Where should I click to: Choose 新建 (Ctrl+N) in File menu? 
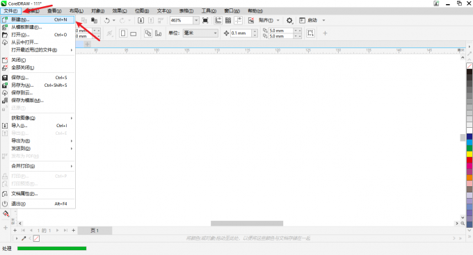pos(38,19)
